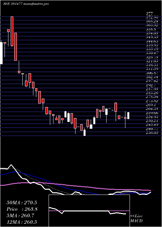162x227 pixels.
Task: Select the 283.26 price axis label
Action: 152,93
